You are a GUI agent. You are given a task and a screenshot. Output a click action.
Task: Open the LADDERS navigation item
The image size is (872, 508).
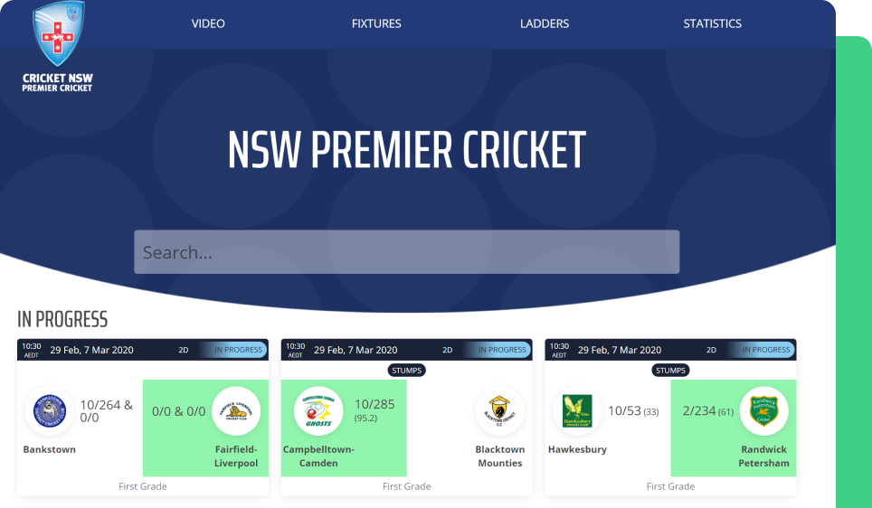pyautogui.click(x=545, y=24)
